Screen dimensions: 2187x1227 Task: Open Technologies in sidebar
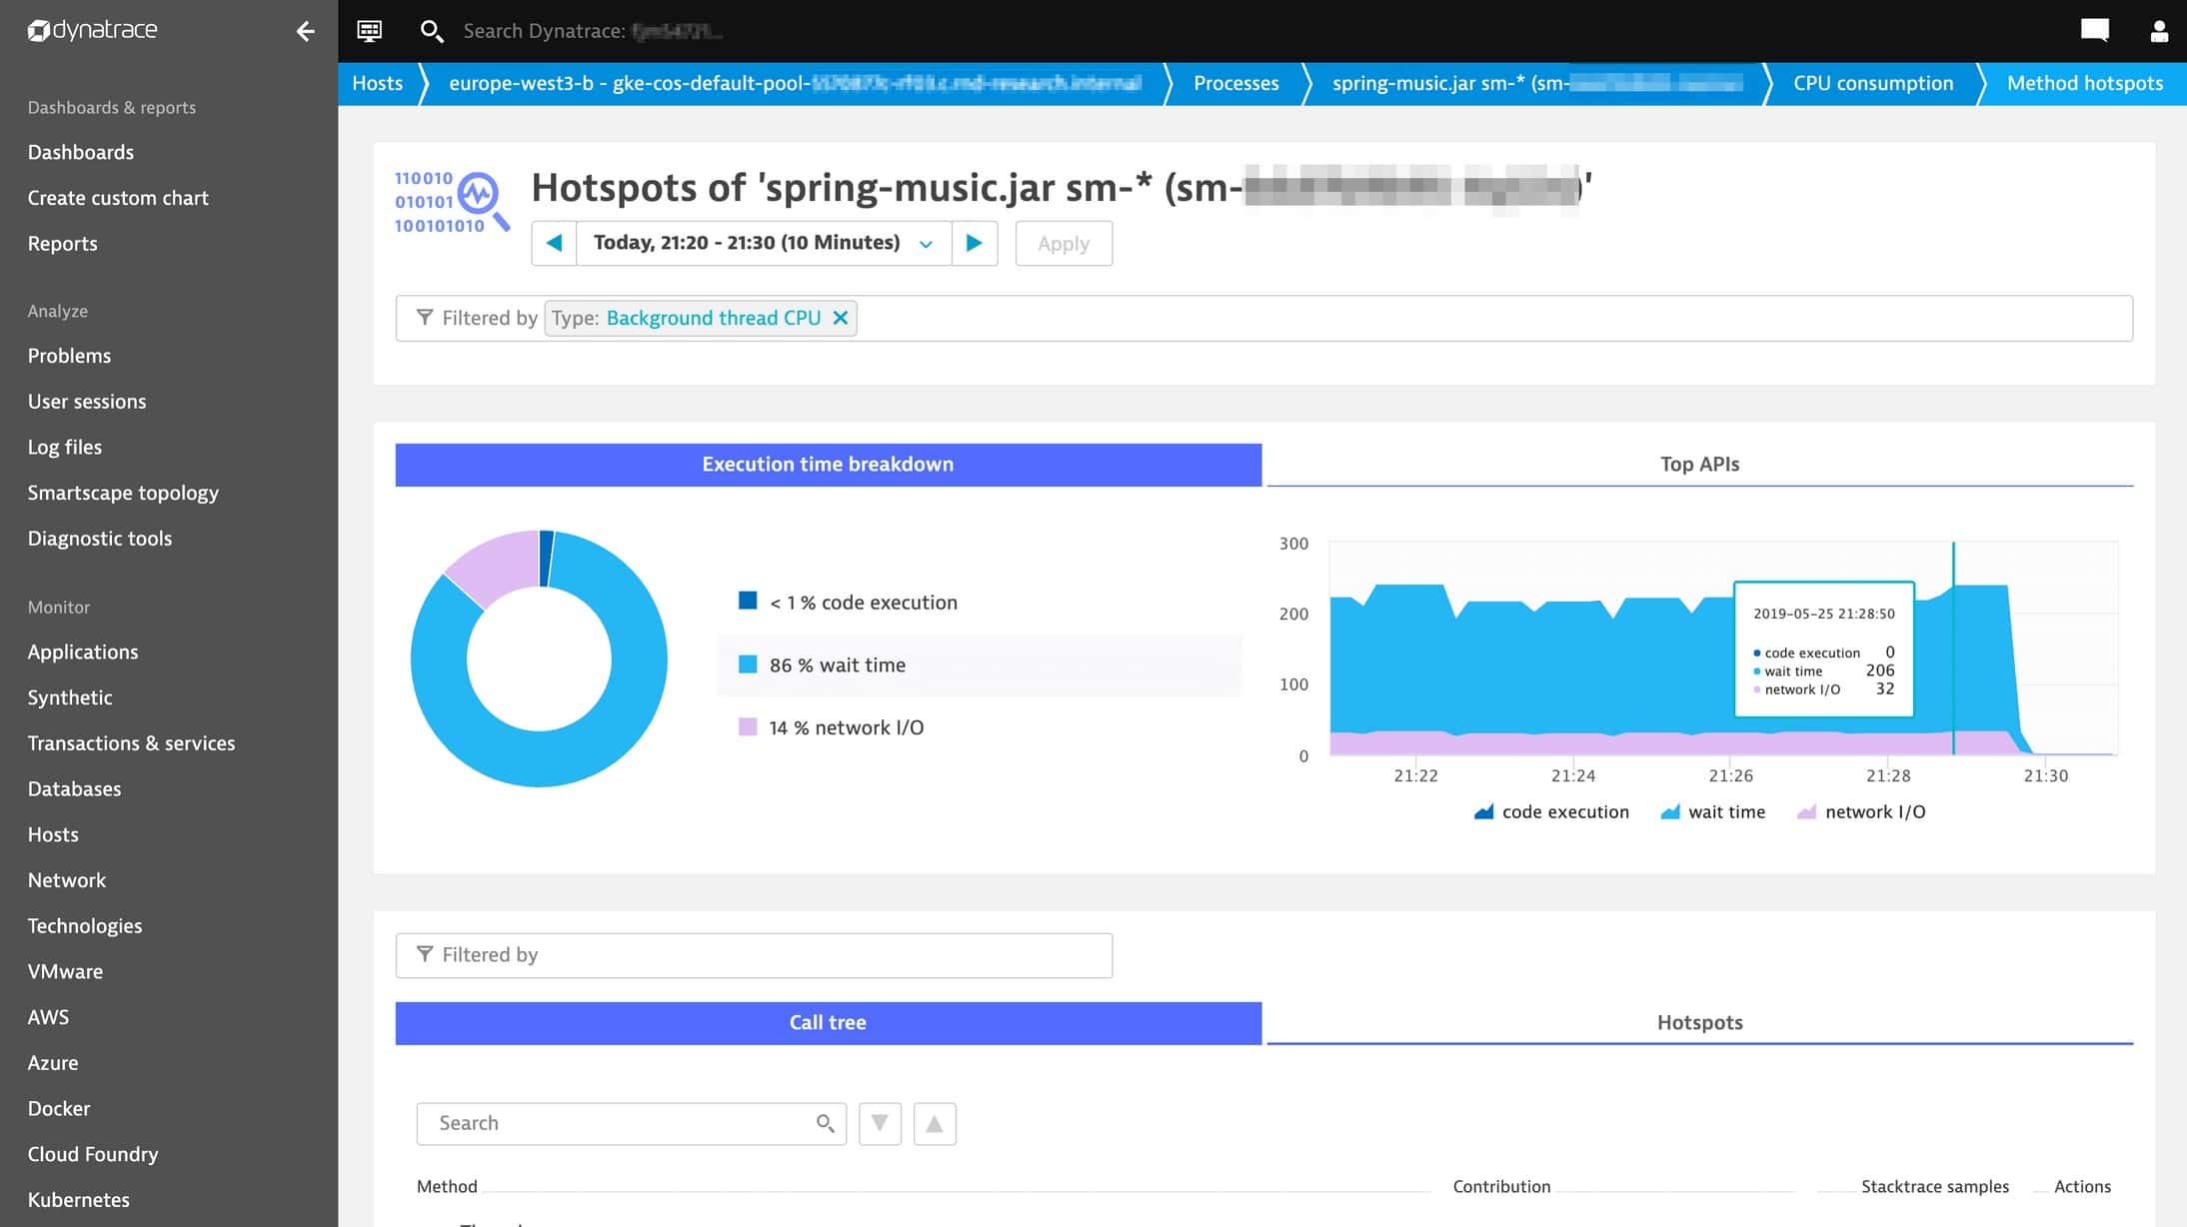tap(85, 926)
